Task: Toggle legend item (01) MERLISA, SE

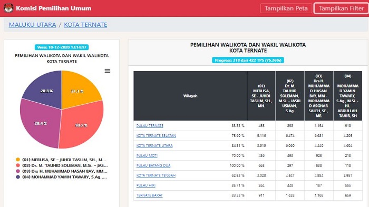Action: 61,160
